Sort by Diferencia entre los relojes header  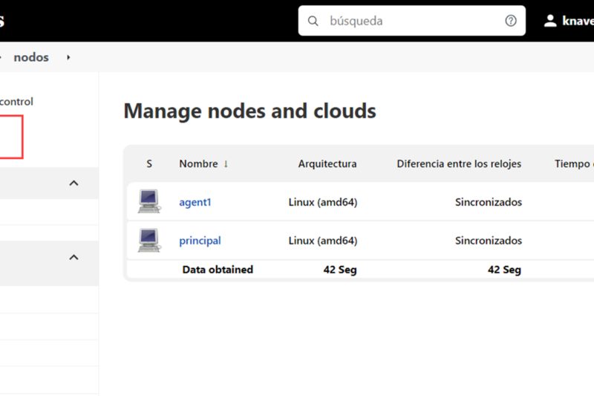pyautogui.click(x=459, y=163)
